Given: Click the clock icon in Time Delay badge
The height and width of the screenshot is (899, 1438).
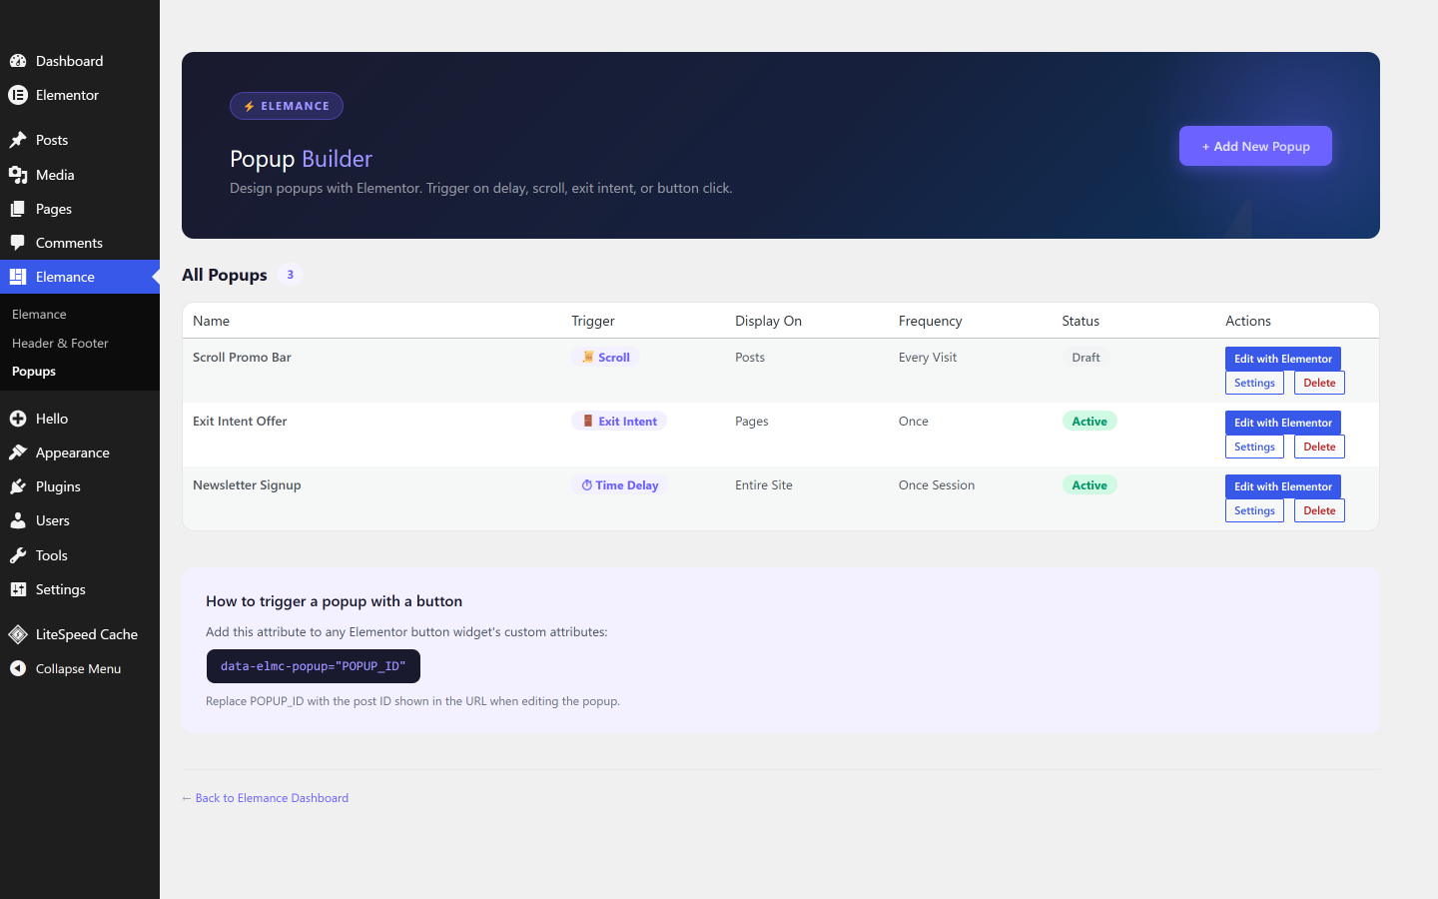Looking at the screenshot, I should [x=587, y=485].
